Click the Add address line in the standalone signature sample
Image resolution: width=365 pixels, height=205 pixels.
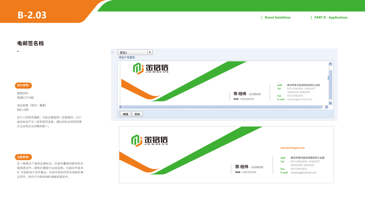pos(302,158)
